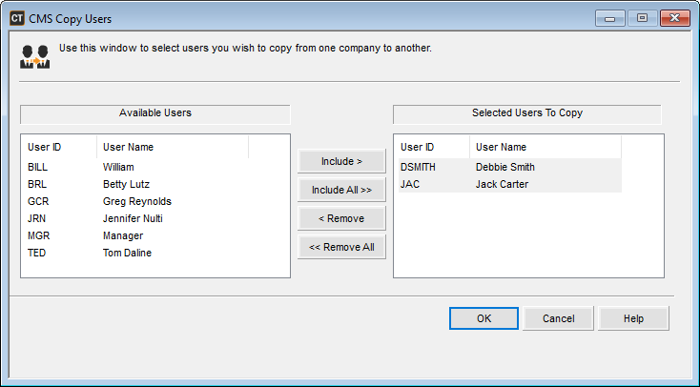Select Jennifer Nulti row
700x387 pixels.
coord(134,218)
